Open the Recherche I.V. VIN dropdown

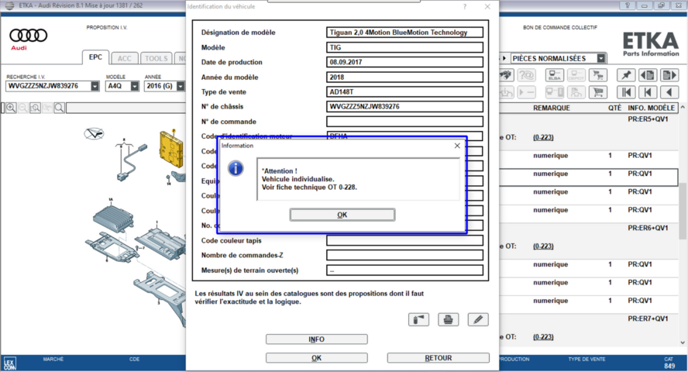[95, 86]
